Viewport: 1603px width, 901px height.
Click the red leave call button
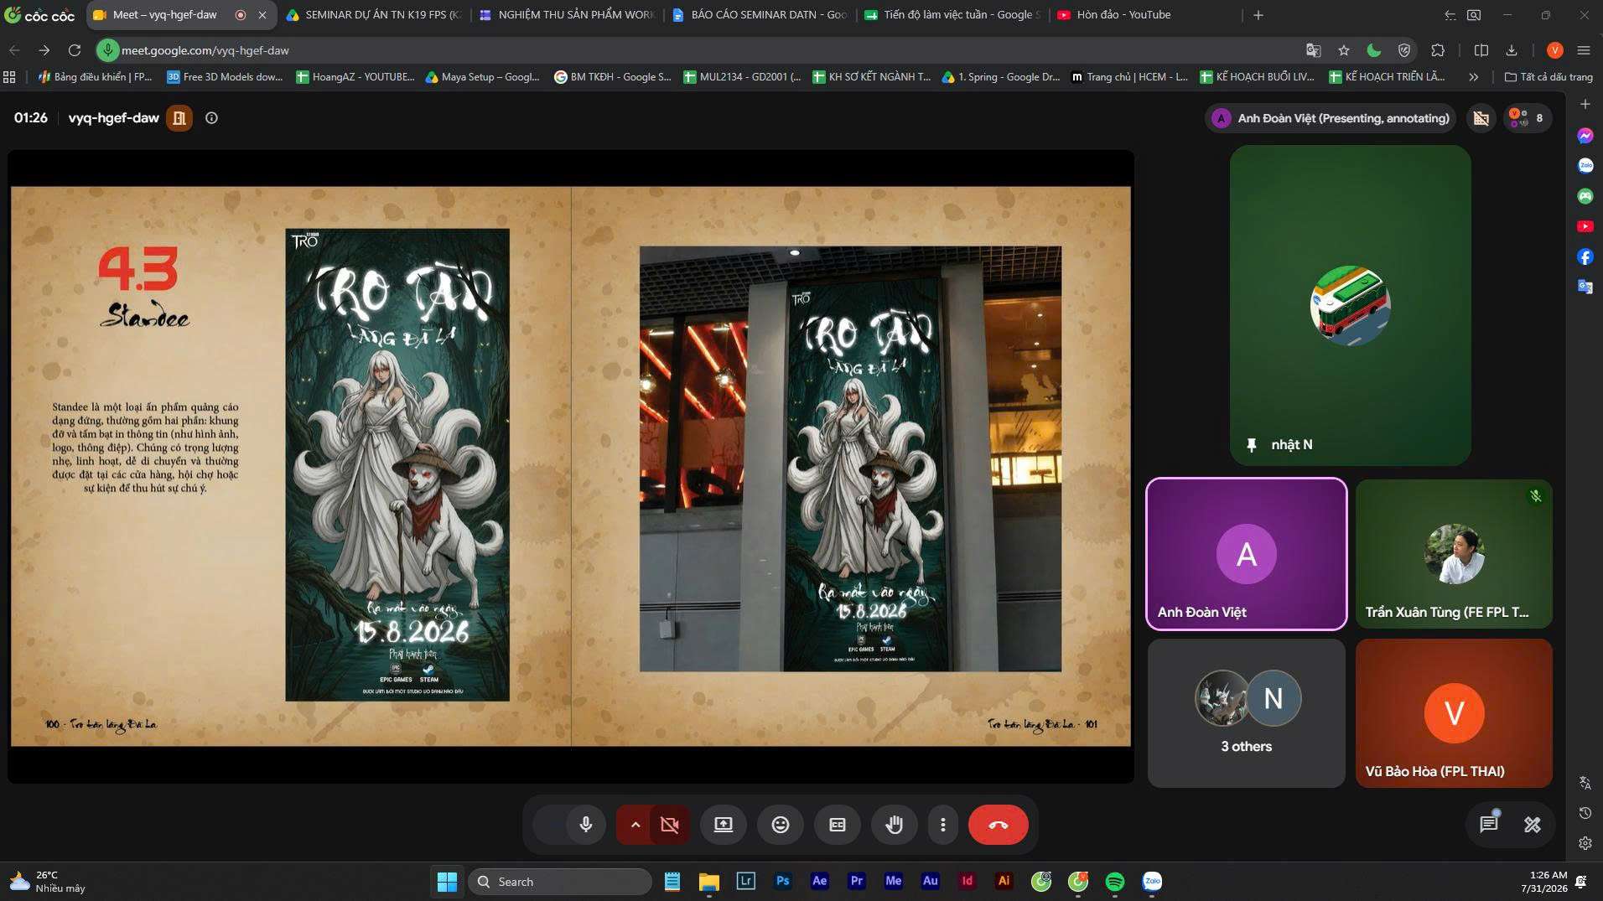[998, 825]
